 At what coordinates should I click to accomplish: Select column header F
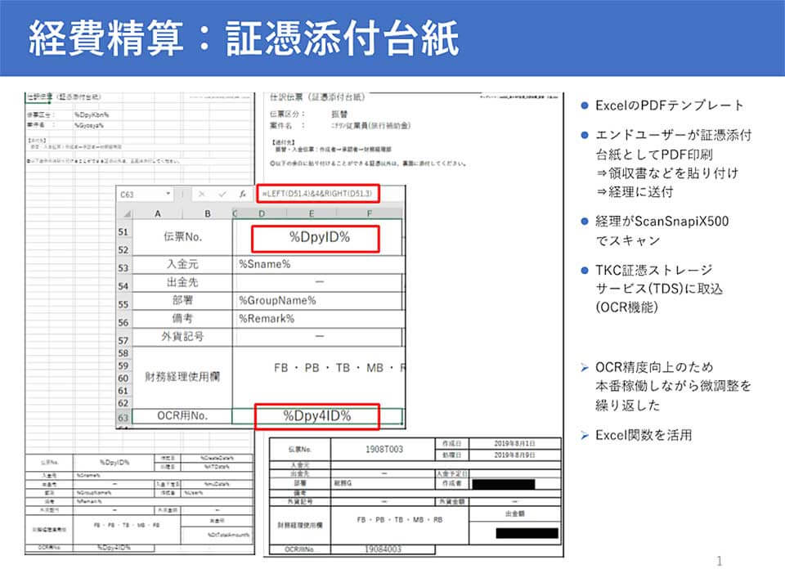(370, 213)
